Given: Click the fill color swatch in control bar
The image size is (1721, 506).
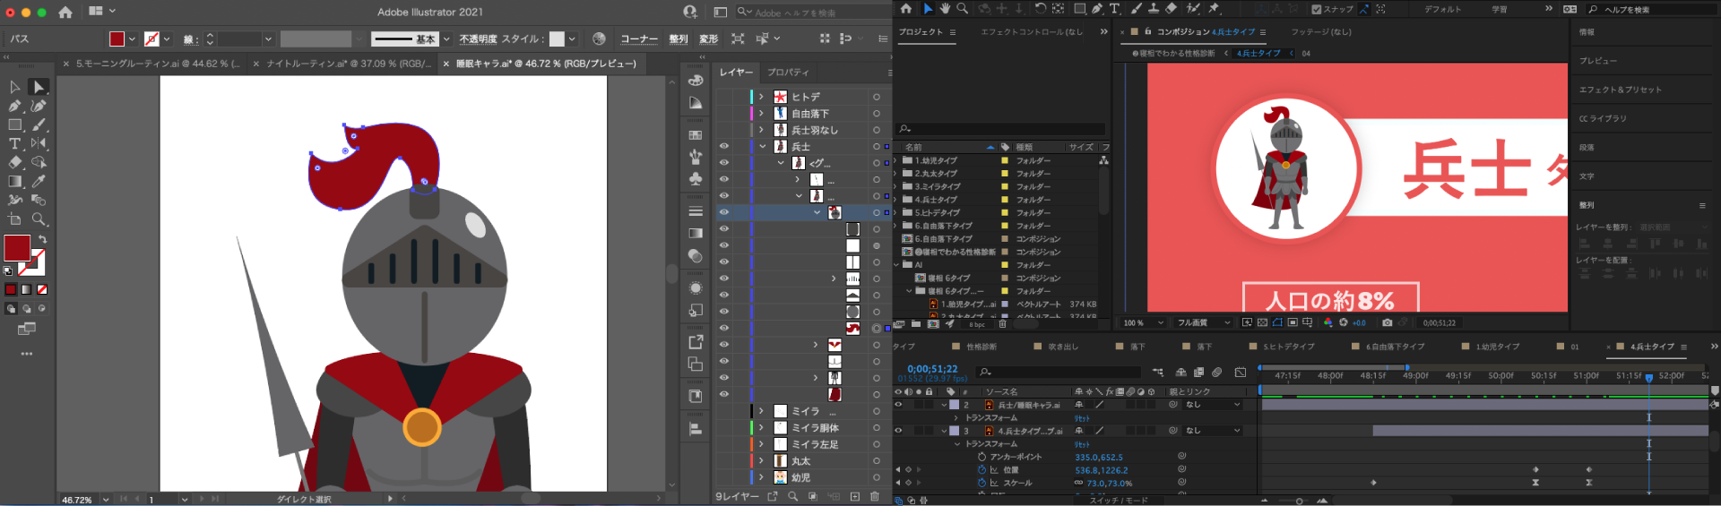Looking at the screenshot, I should coord(117,39).
